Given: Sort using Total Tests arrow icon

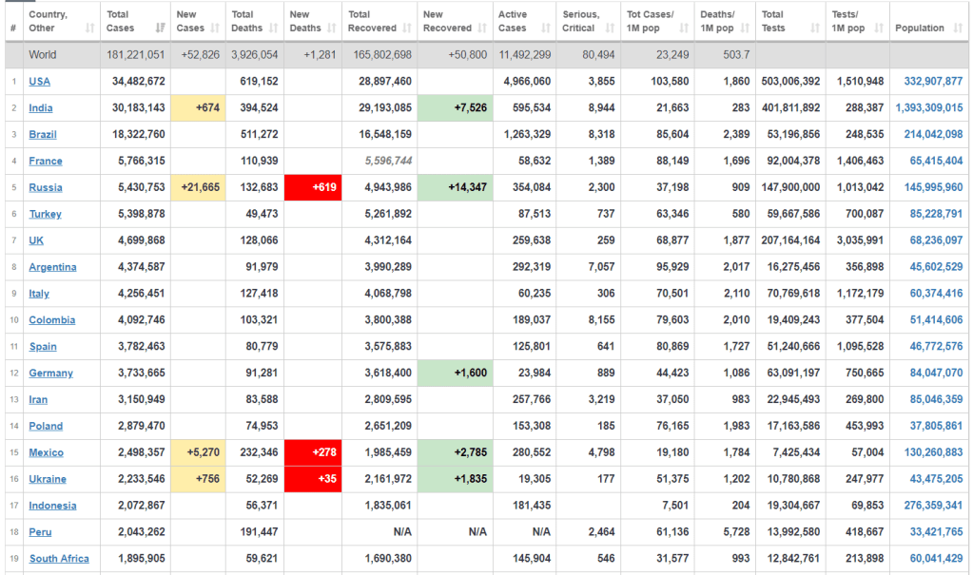Looking at the screenshot, I should tap(814, 29).
